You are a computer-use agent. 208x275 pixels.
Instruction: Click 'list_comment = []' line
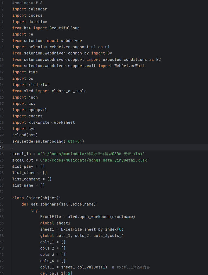coord(32,179)
